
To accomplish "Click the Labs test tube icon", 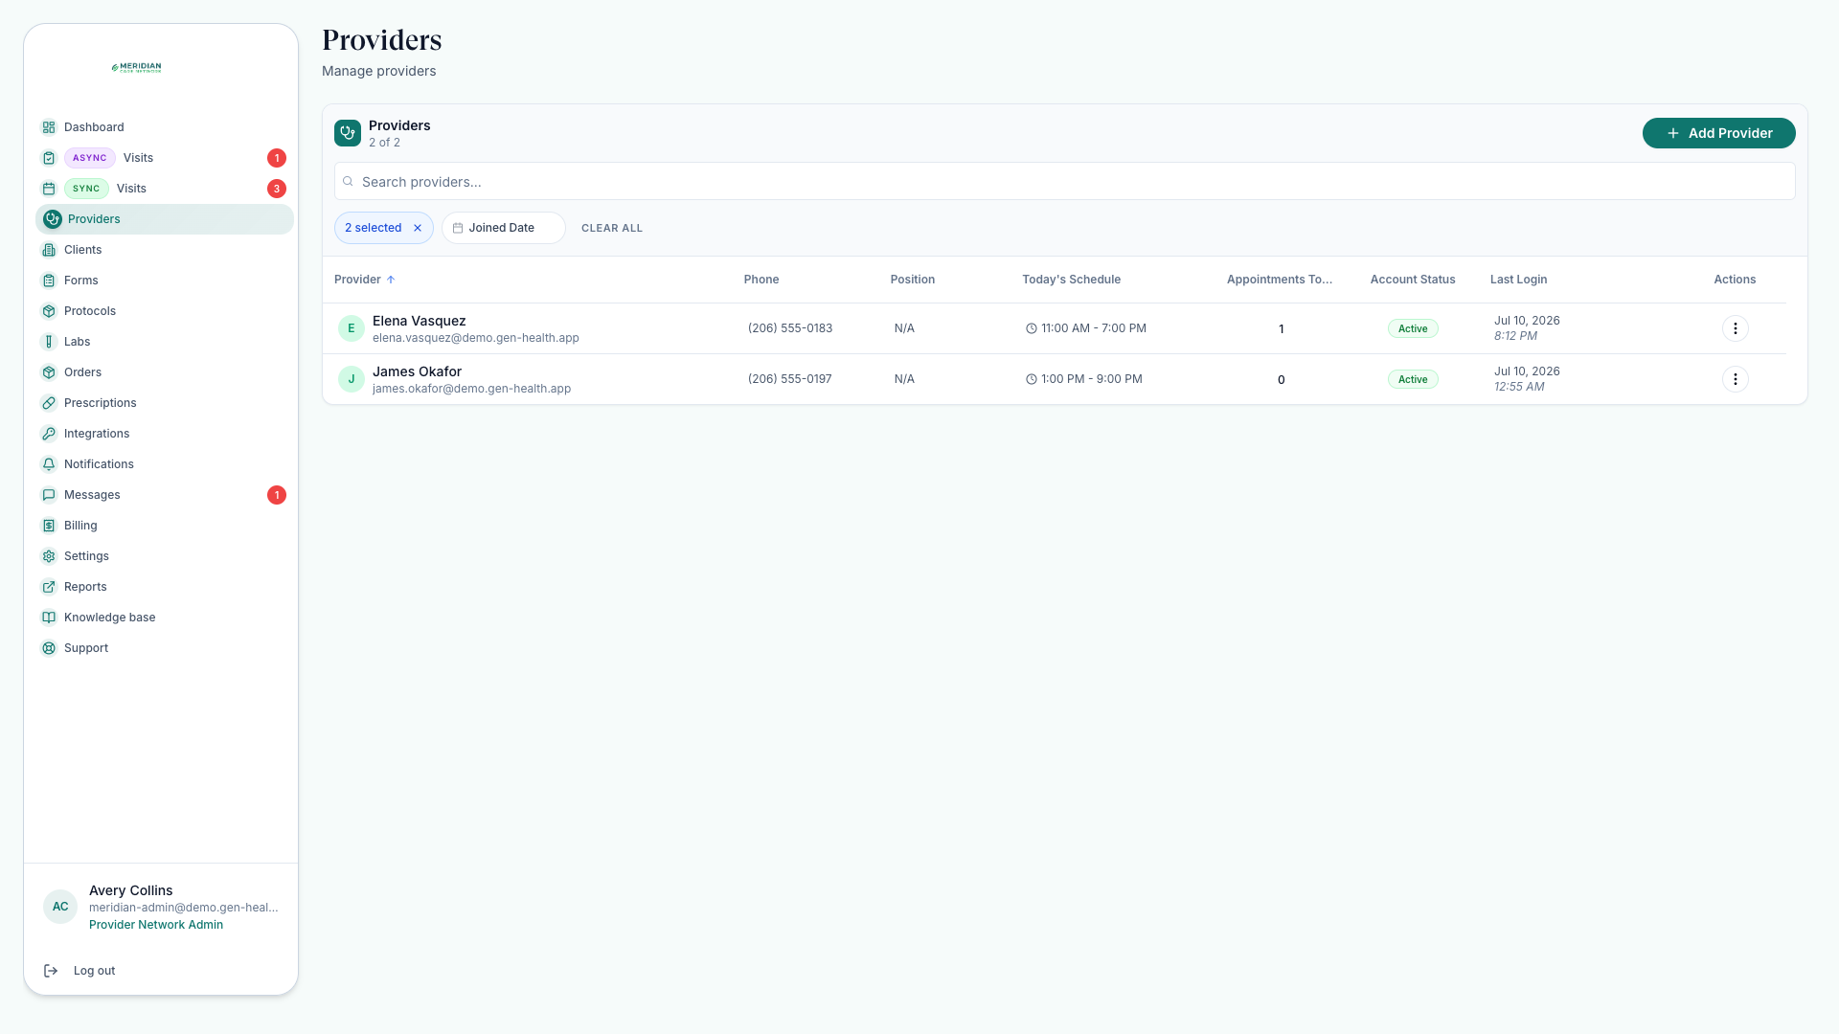I will coord(49,342).
